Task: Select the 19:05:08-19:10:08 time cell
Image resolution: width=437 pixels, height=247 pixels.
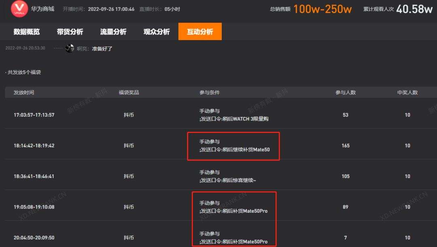Action: (34, 207)
